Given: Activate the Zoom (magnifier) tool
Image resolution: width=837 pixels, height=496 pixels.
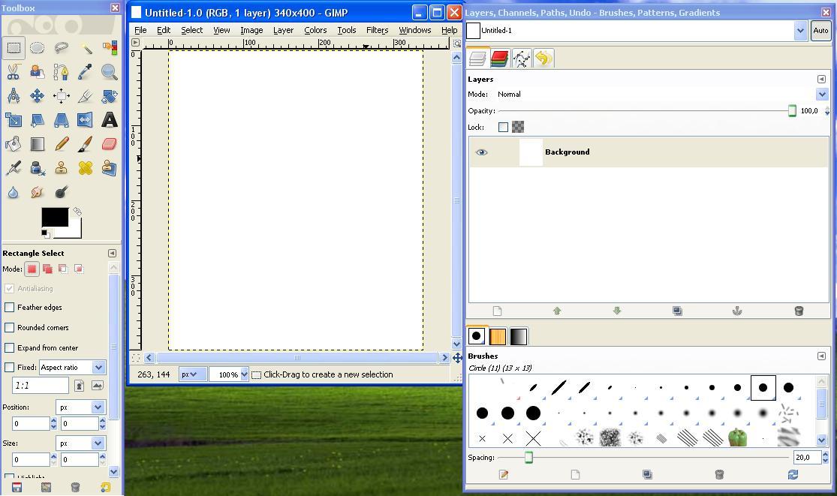Looking at the screenshot, I should (x=109, y=71).
